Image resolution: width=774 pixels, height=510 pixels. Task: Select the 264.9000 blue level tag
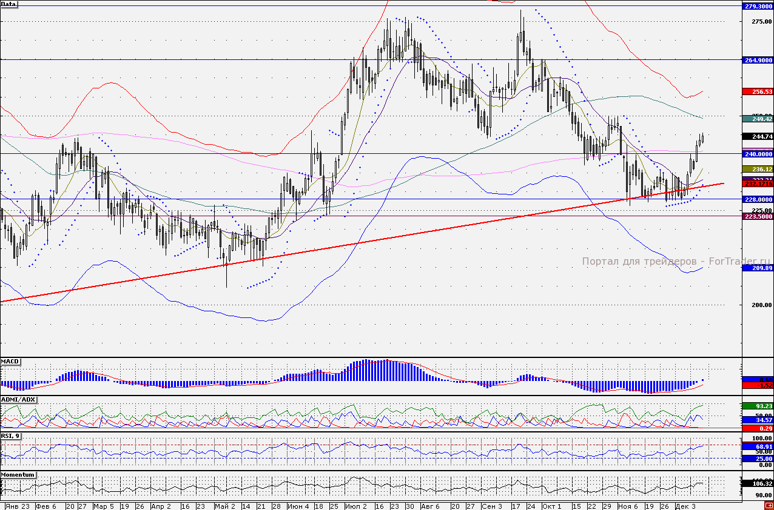(757, 60)
